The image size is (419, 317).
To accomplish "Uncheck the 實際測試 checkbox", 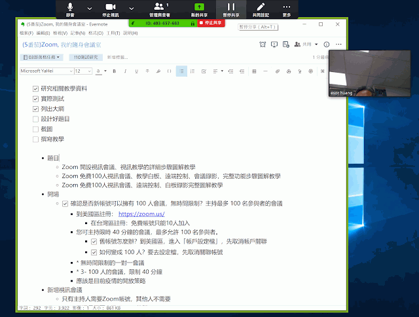I will point(35,99).
